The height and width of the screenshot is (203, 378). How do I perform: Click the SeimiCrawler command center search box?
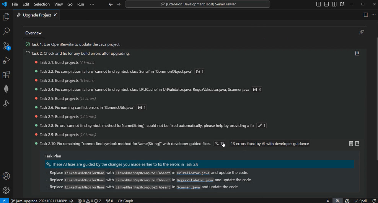point(197,4)
